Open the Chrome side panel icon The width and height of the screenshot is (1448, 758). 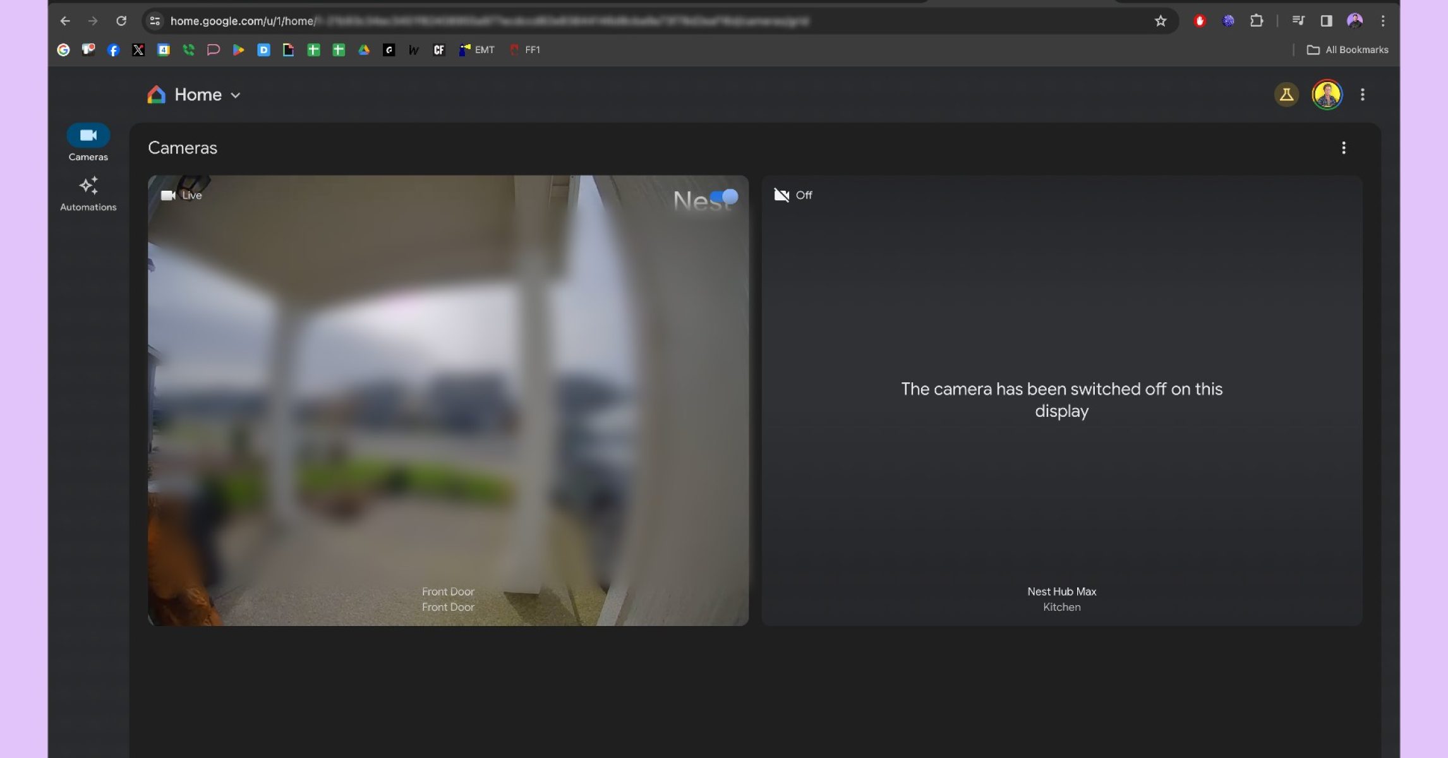[1326, 21]
